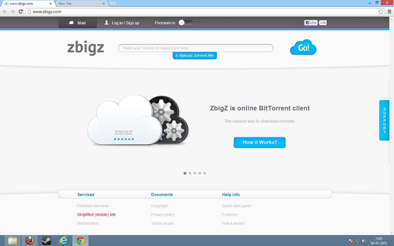This screenshot has height=246, width=394.
Task: Toggle the Premium OFF switch
Action: click(x=186, y=23)
